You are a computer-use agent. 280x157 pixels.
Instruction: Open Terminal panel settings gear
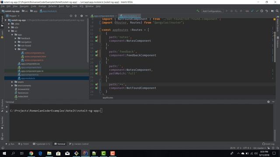[268, 102]
